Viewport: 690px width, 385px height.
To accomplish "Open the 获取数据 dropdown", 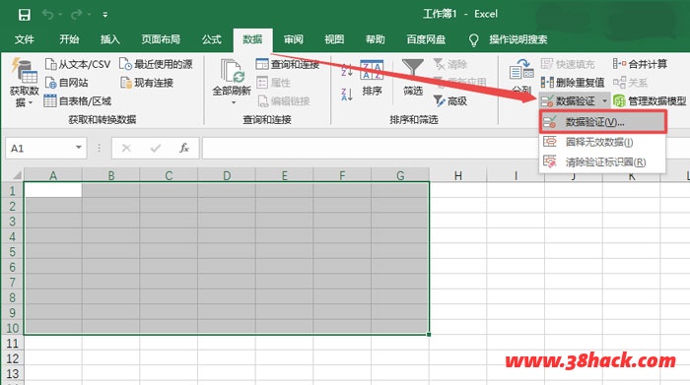I will coord(25,83).
